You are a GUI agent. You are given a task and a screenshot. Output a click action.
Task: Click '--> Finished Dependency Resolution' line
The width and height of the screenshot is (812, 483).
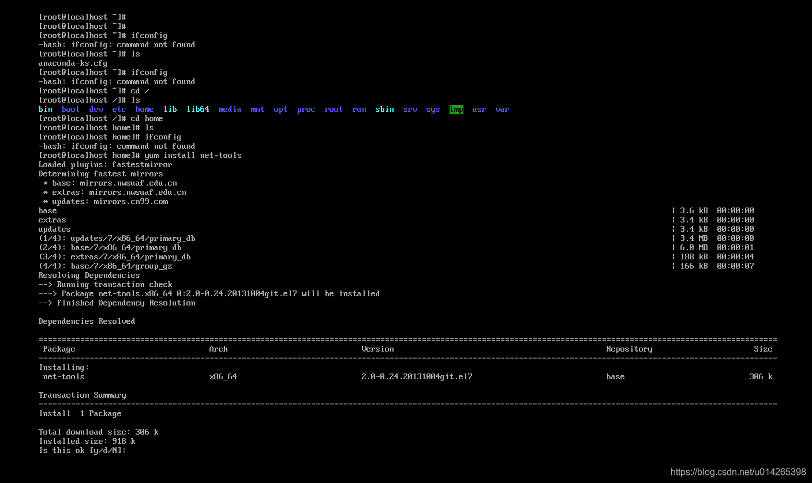point(117,303)
